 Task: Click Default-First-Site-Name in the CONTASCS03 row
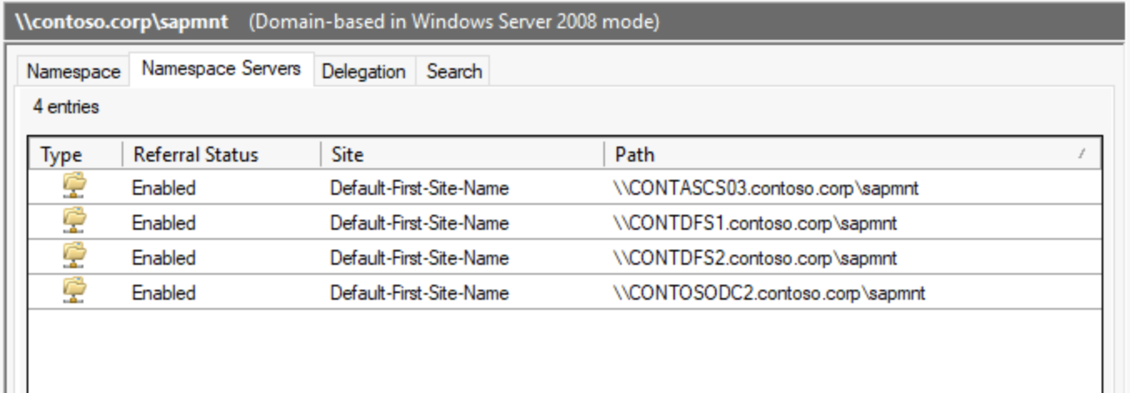point(419,189)
